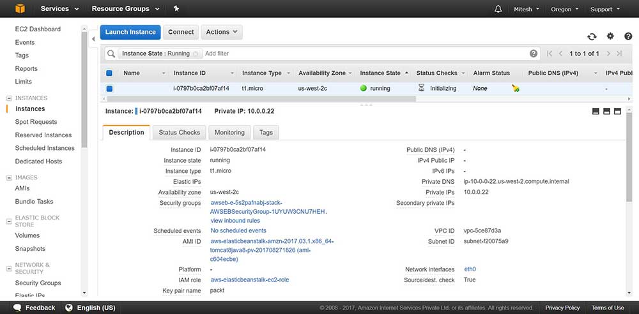This screenshot has height=314, width=639.
Task: Switch to the Status Checks tab
Action: tap(180, 132)
